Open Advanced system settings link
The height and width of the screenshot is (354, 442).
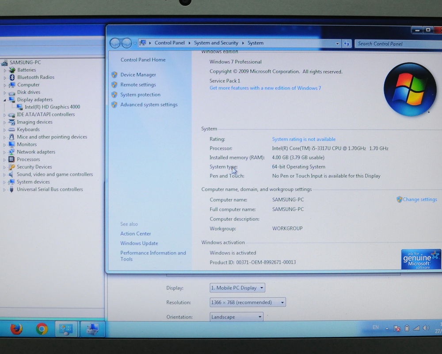149,105
